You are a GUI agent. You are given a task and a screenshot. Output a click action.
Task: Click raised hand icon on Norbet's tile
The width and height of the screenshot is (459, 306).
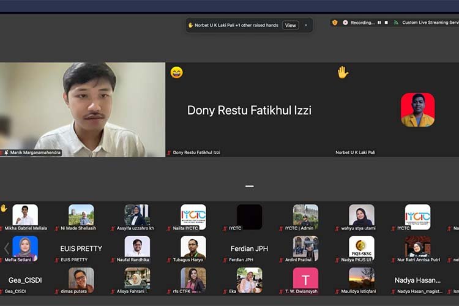(343, 72)
